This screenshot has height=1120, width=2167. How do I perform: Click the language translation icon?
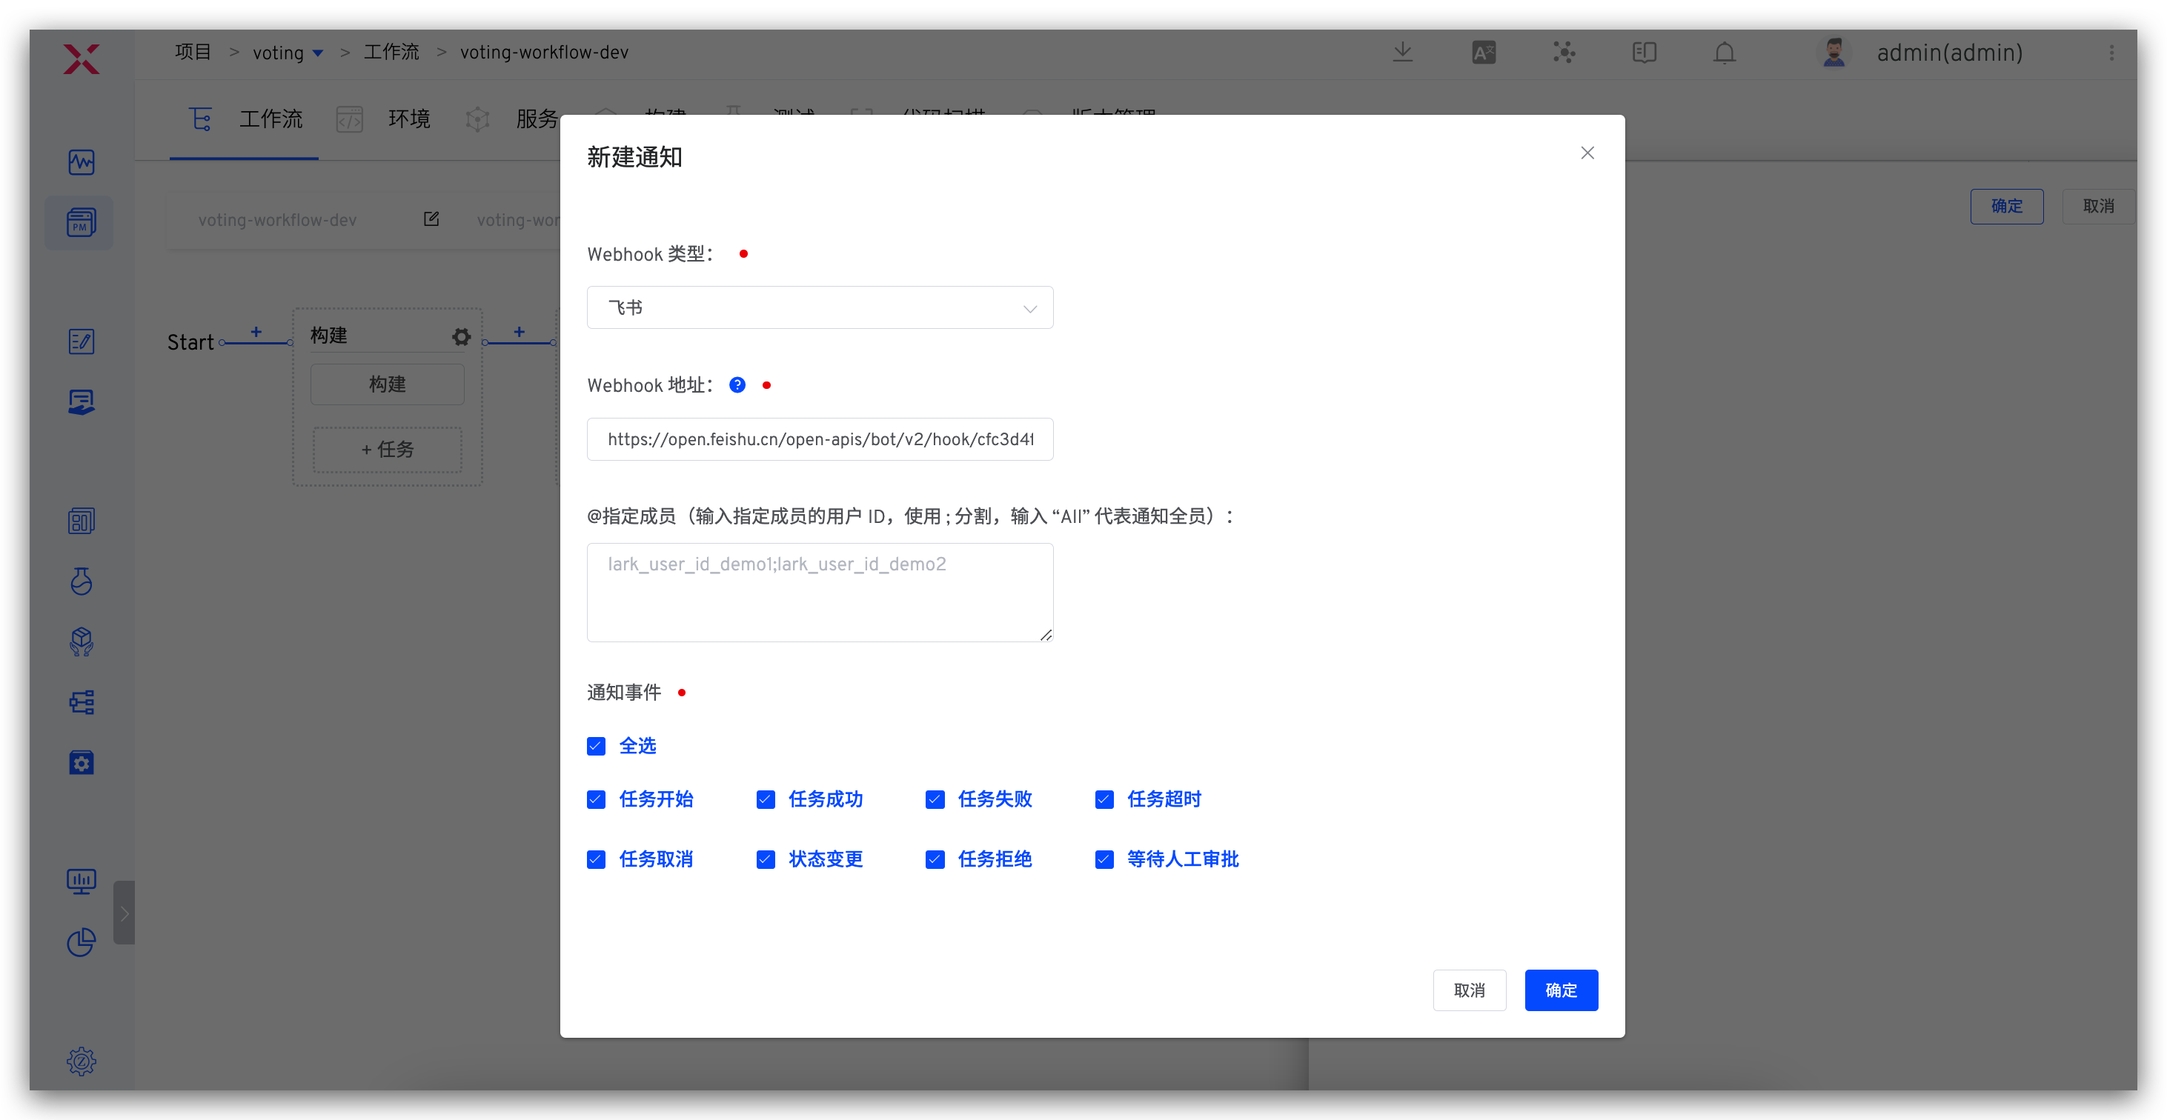pos(1483,53)
